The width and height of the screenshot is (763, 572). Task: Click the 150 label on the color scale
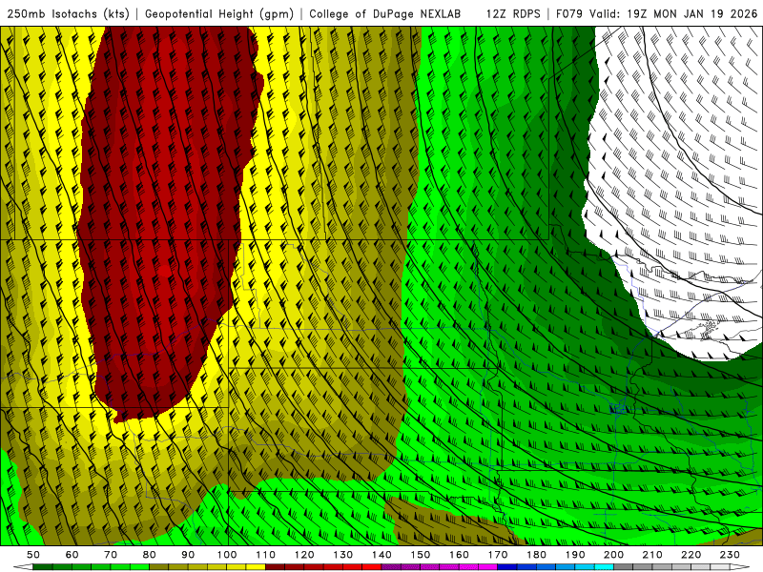point(421,555)
